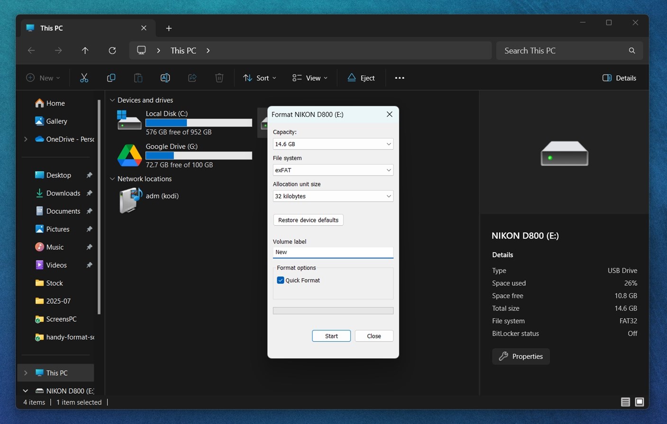Click the Eject toolbar button

(x=361, y=78)
